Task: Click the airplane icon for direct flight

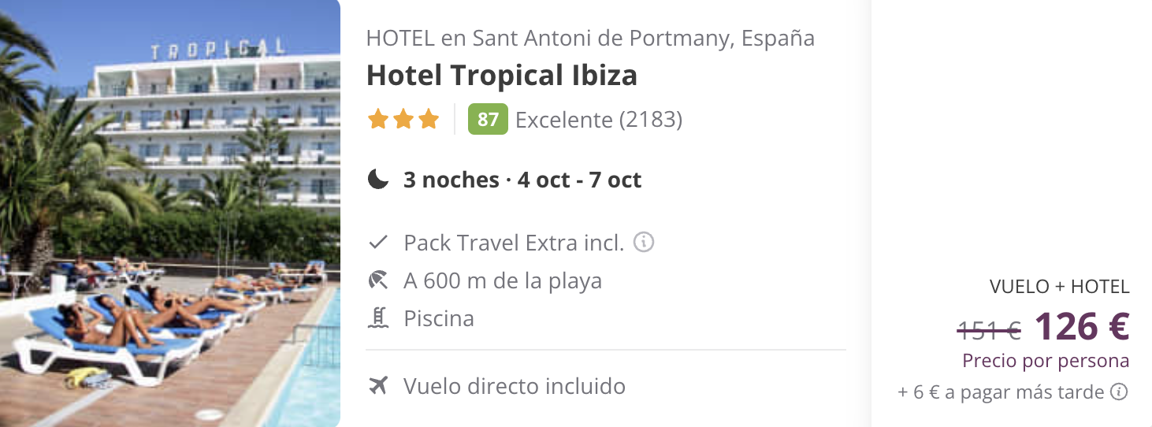Action: (x=378, y=386)
